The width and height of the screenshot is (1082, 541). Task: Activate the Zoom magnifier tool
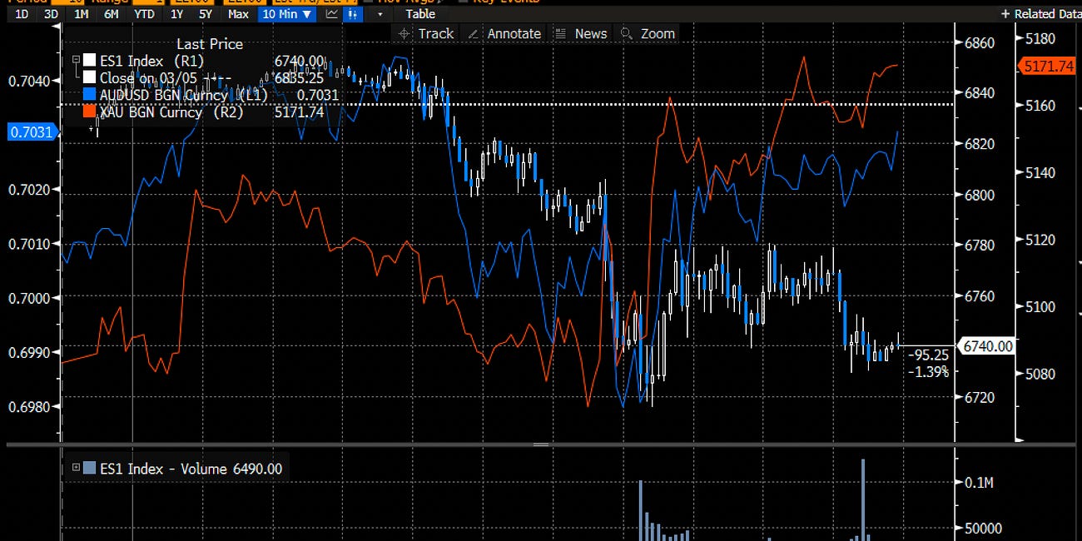click(648, 33)
